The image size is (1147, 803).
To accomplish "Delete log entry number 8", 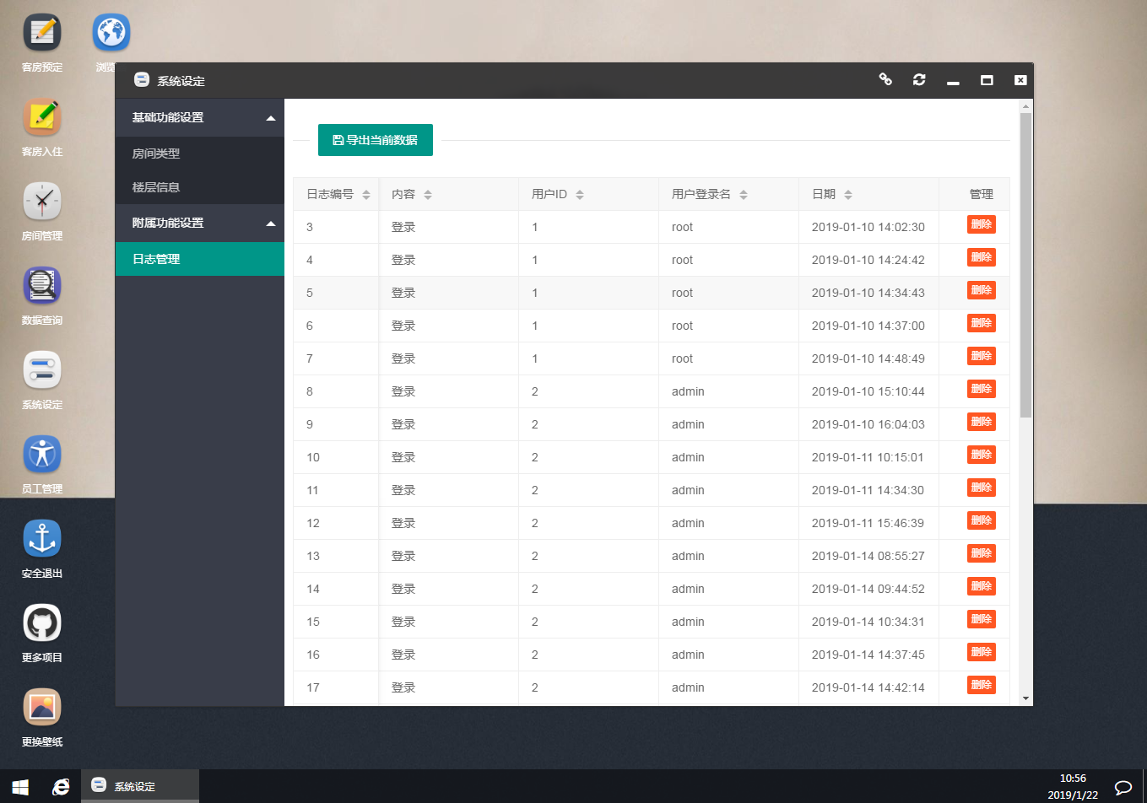I will pos(981,389).
